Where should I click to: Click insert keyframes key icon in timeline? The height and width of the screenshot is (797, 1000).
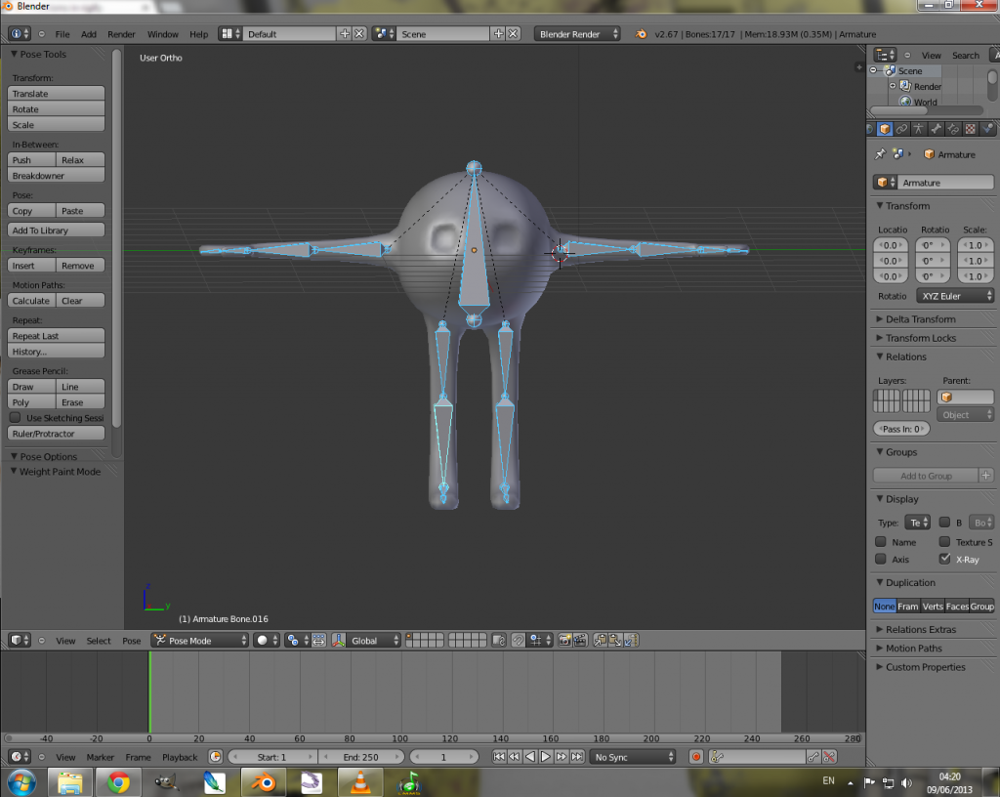[813, 757]
